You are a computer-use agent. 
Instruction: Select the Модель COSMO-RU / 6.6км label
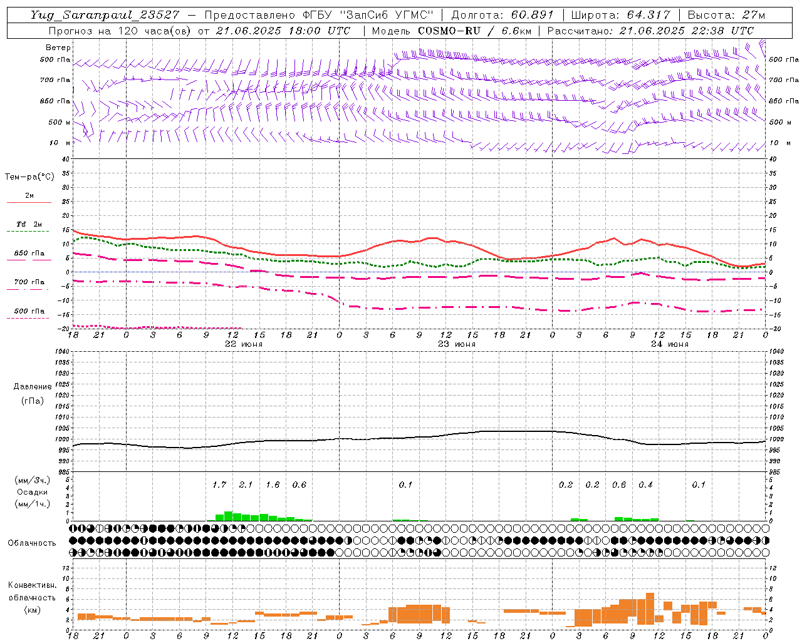[450, 31]
